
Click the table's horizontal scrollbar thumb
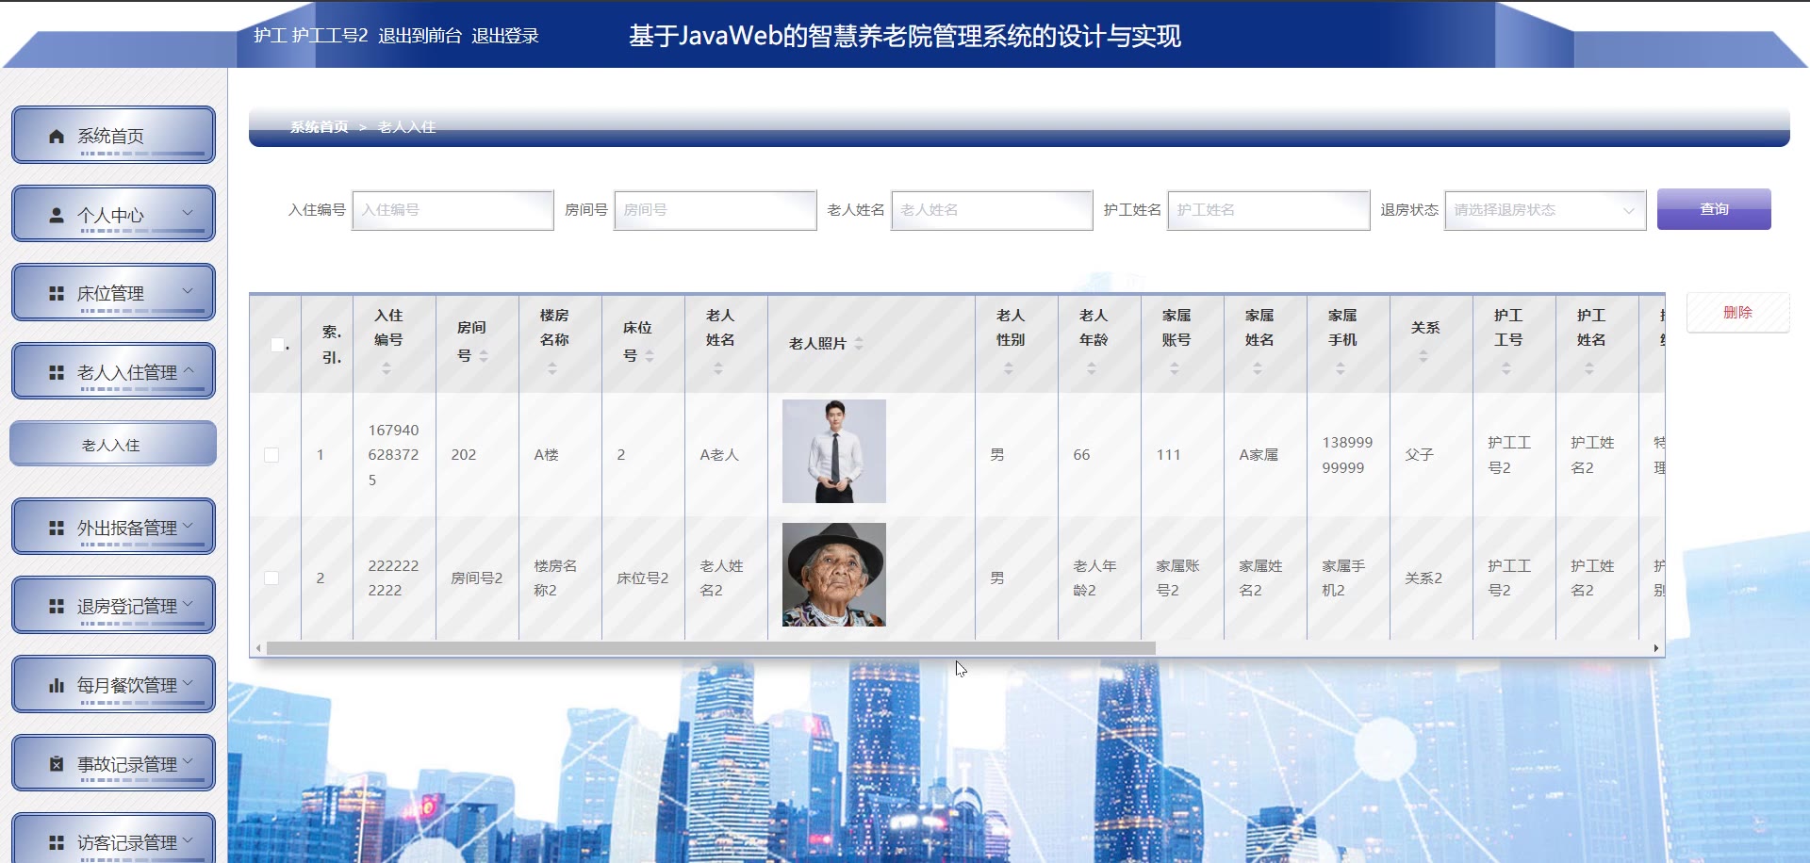click(x=711, y=648)
